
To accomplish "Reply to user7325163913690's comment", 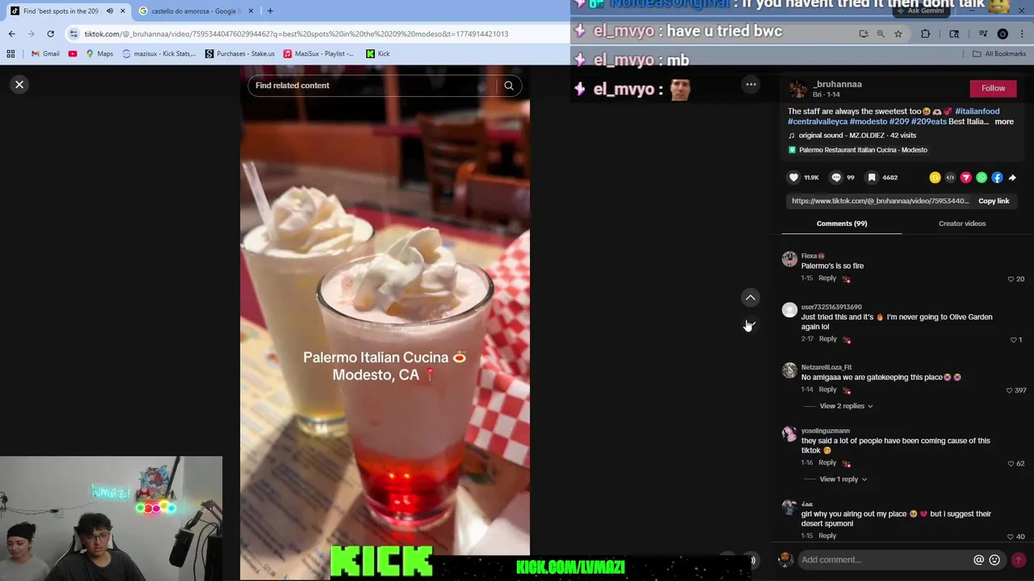I will (x=828, y=339).
